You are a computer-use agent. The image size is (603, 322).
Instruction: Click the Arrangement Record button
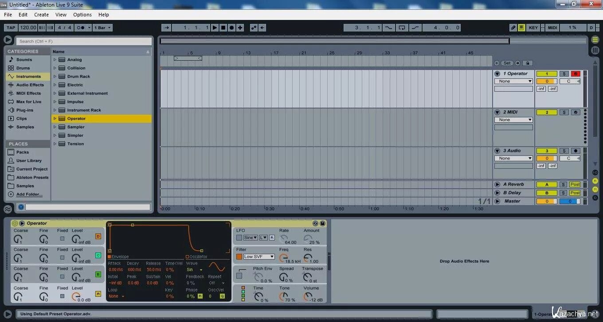point(231,27)
